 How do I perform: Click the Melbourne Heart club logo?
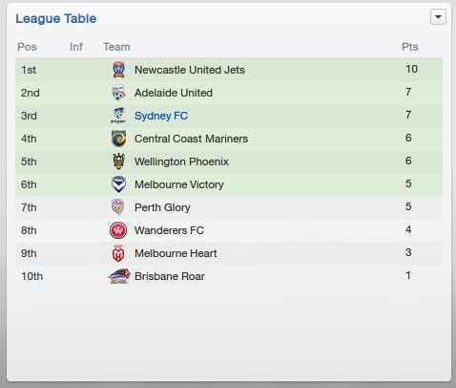[118, 253]
